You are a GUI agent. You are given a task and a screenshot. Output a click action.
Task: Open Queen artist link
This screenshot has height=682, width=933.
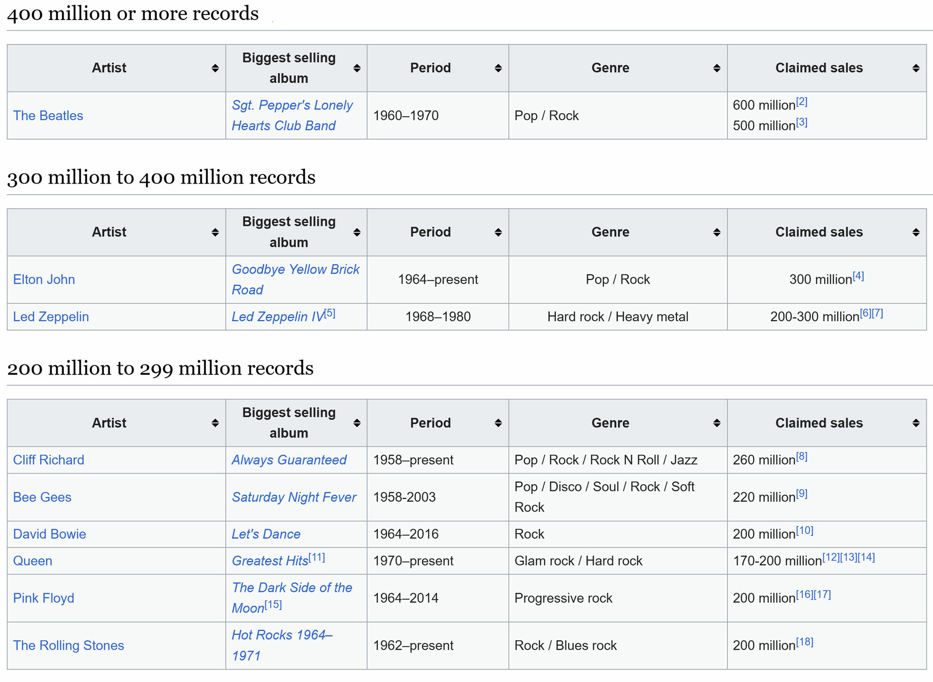[x=33, y=561]
